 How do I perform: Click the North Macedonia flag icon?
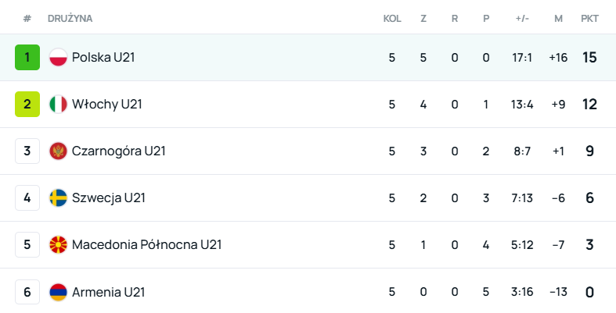[x=58, y=244]
